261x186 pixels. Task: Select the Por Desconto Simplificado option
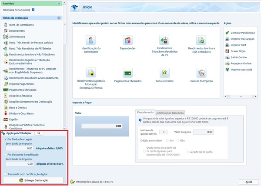5,154
